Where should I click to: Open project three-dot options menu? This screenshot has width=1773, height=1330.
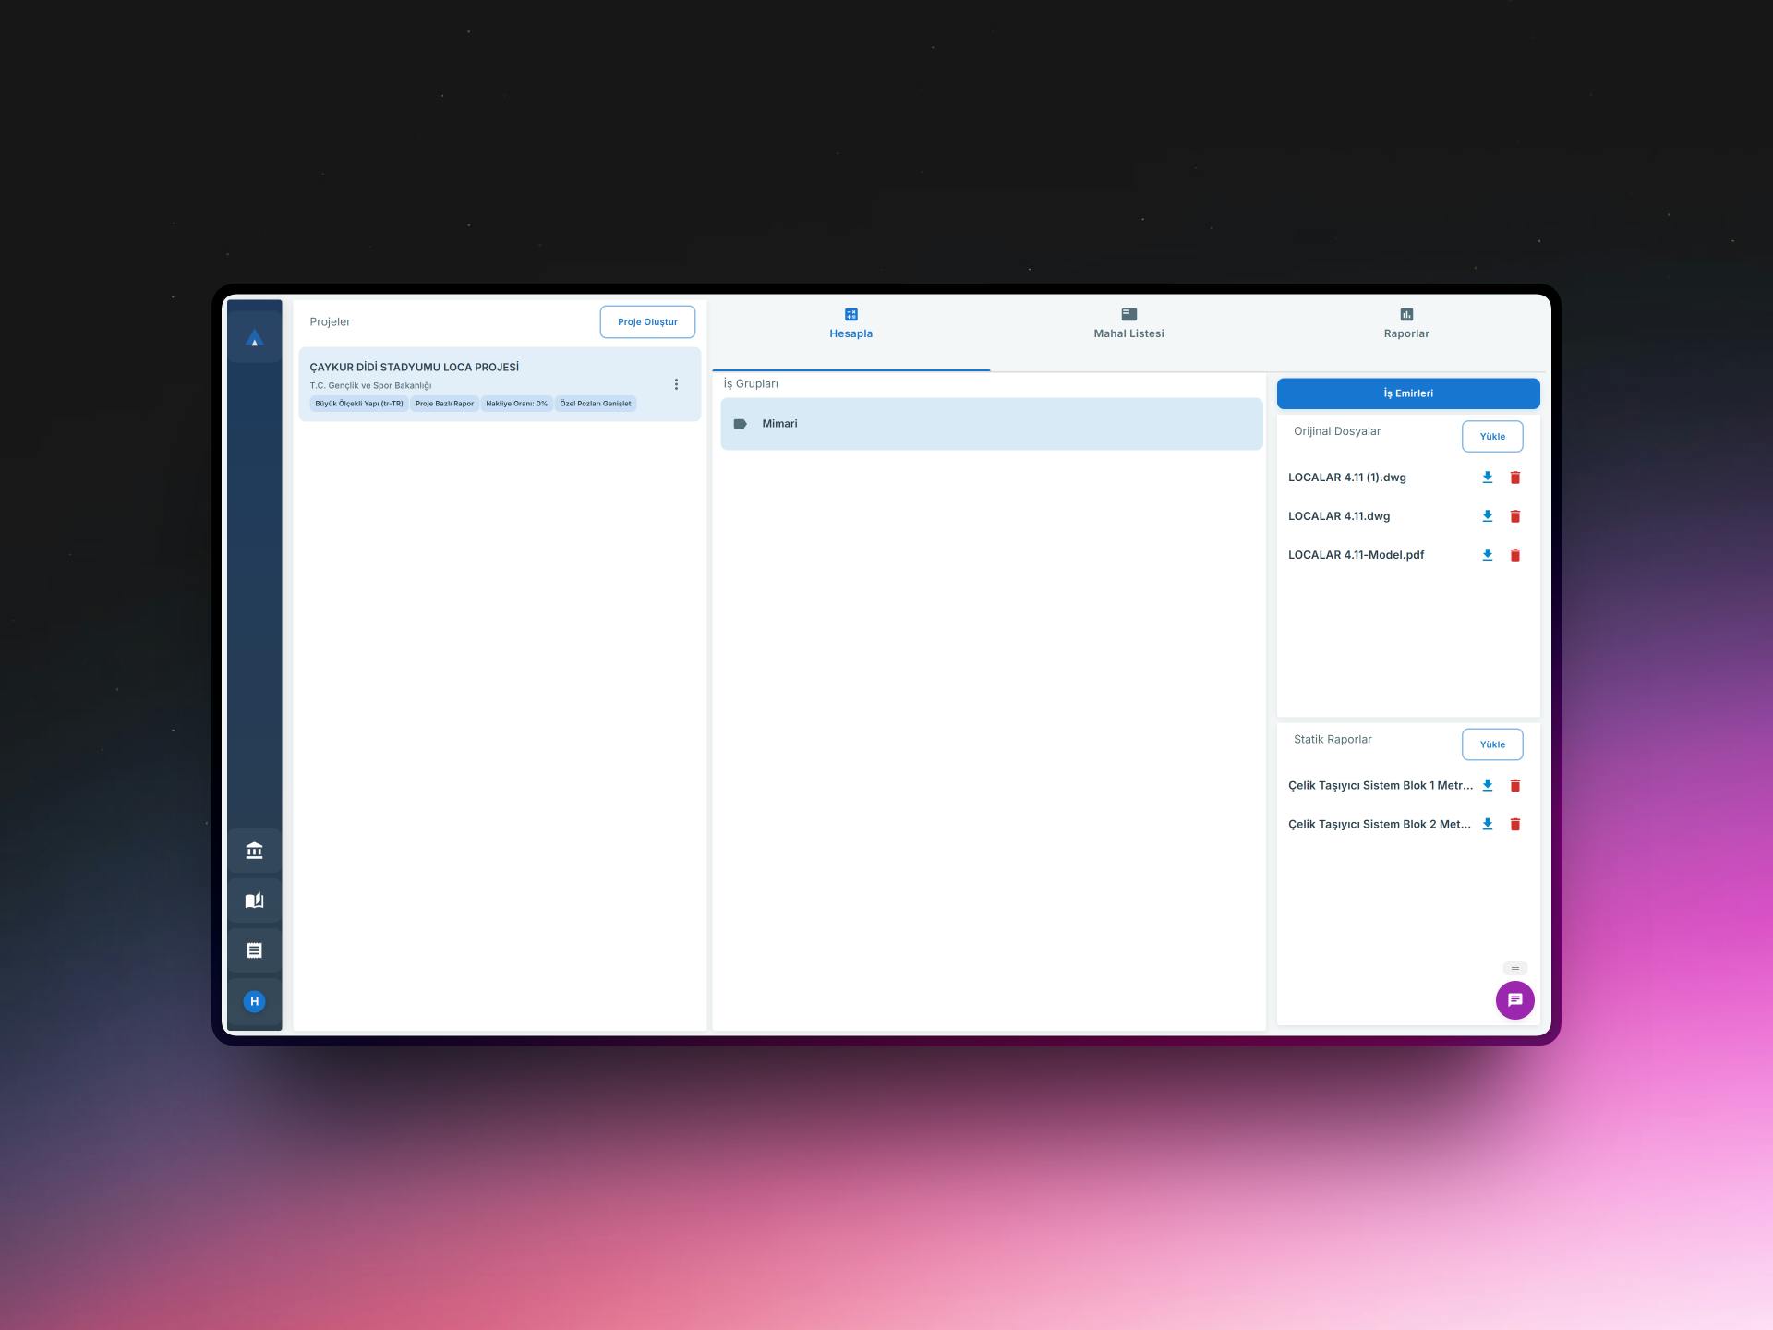(x=676, y=384)
